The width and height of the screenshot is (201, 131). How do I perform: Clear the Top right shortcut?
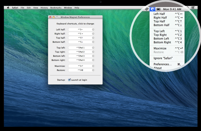pos(93,52)
